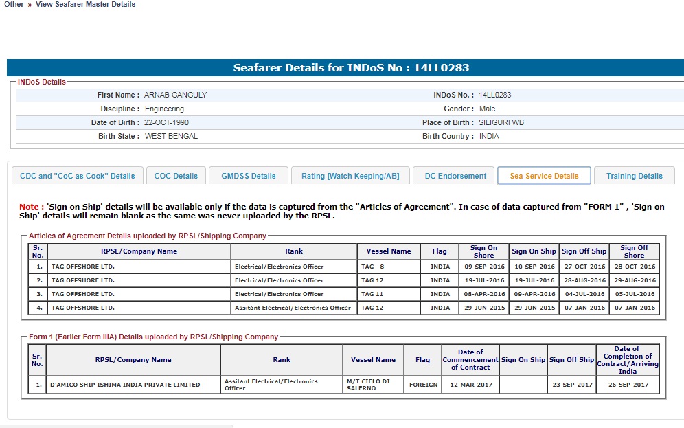Click the View Seafarer Master Details breadcrumb
The width and height of the screenshot is (684, 428).
85,4
